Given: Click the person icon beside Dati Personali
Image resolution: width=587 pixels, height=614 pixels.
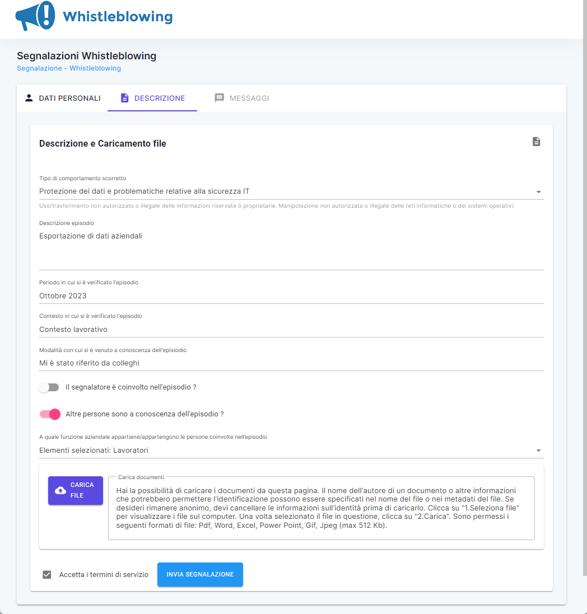Looking at the screenshot, I should [29, 98].
